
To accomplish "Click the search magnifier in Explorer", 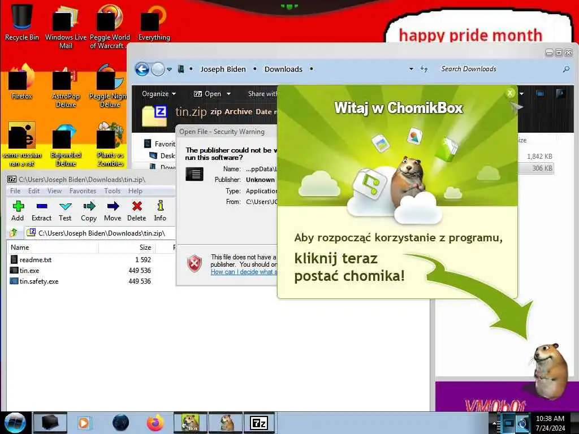I will 565,69.
